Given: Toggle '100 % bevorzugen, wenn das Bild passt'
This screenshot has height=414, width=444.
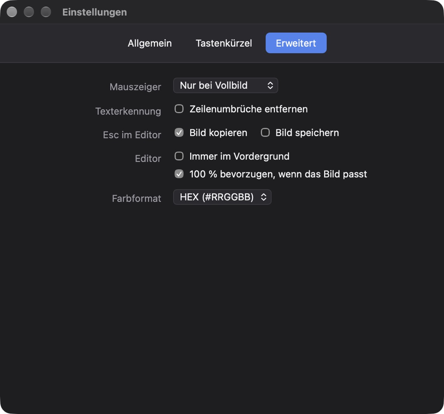Looking at the screenshot, I should (x=179, y=174).
